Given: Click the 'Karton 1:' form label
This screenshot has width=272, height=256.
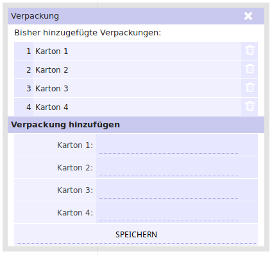Looking at the screenshot, I should pyautogui.click(x=75, y=145).
